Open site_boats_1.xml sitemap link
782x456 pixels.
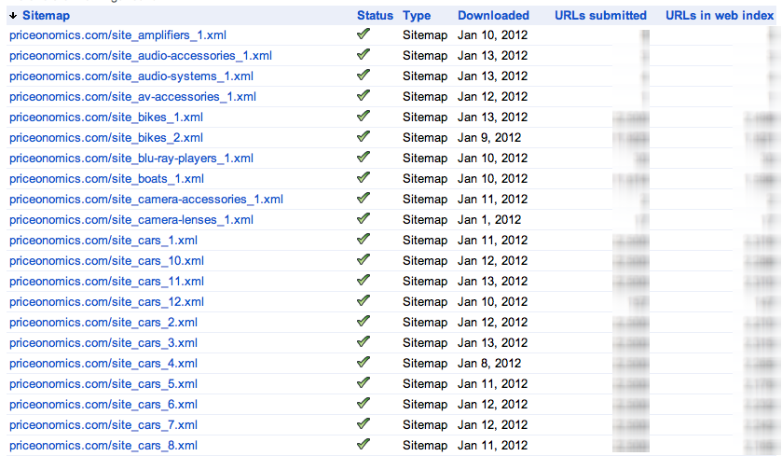pos(107,179)
